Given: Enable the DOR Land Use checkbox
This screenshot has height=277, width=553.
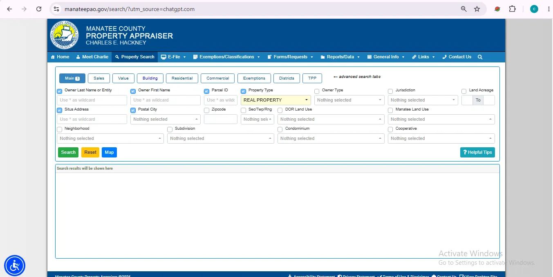Looking at the screenshot, I should [x=280, y=111].
